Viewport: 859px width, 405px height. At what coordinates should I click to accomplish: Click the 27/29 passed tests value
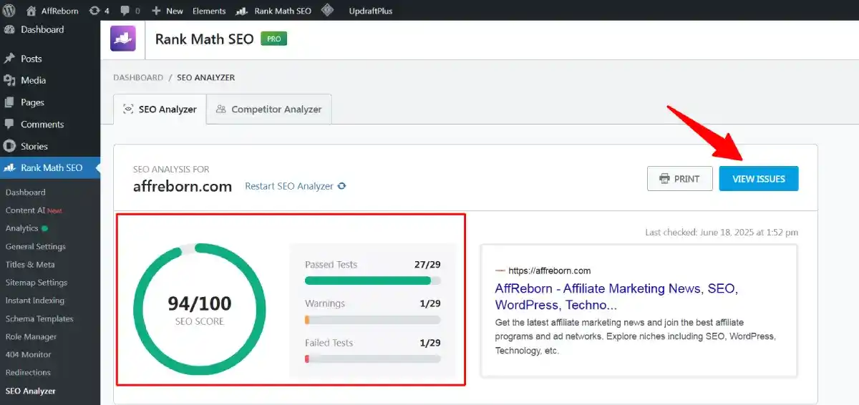pyautogui.click(x=427, y=265)
